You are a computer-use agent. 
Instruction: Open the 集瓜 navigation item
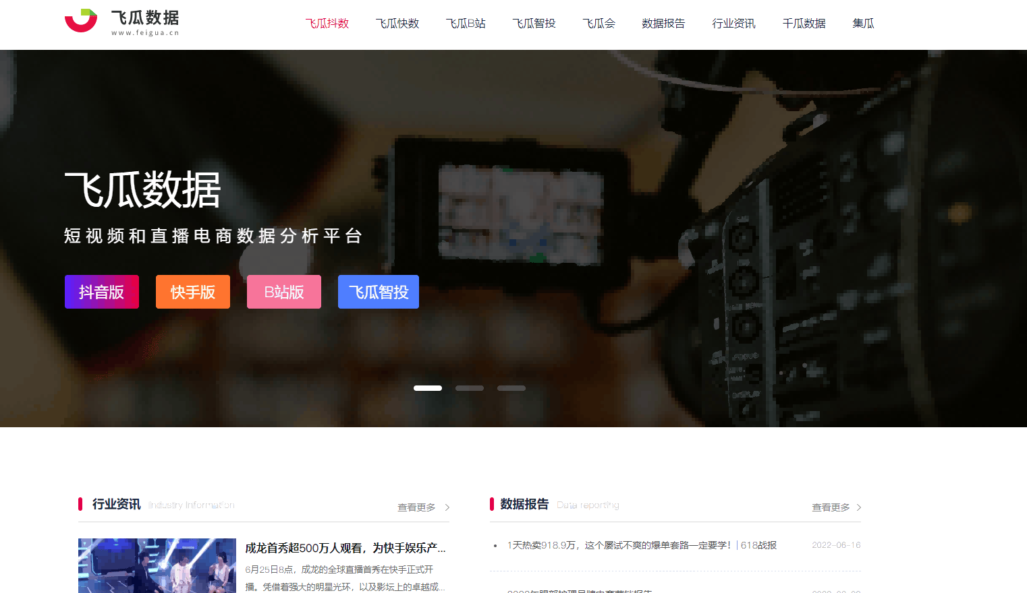point(863,24)
